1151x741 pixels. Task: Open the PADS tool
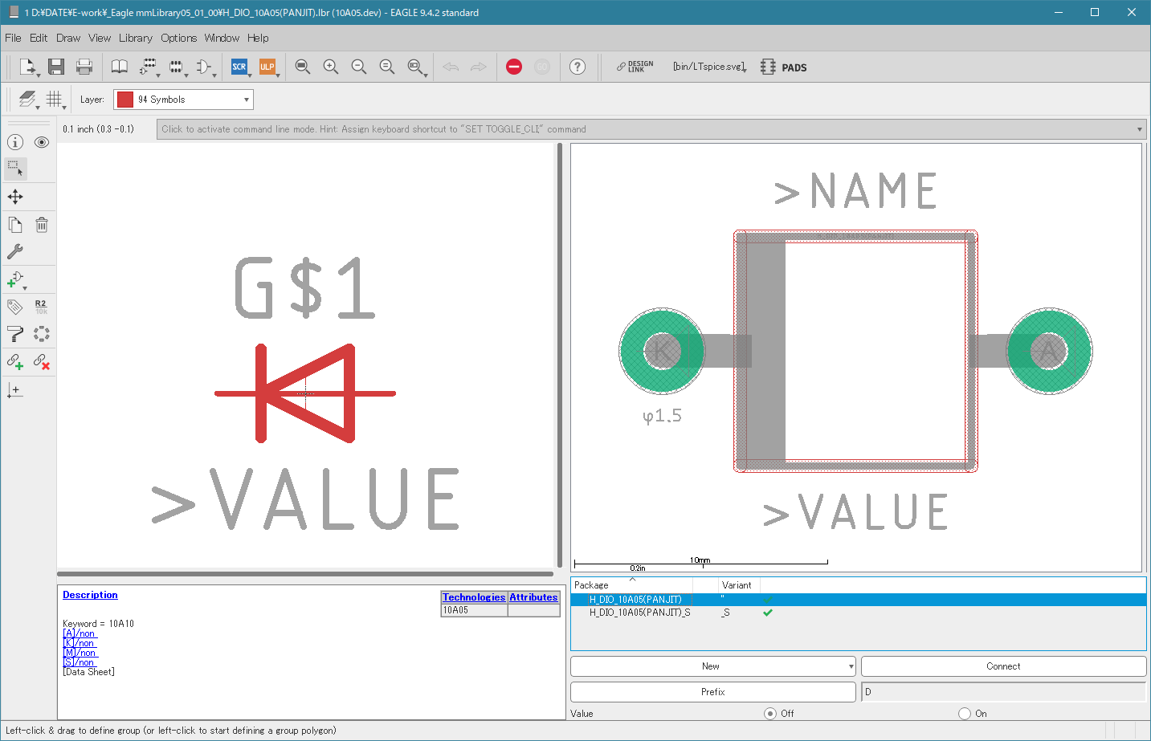point(784,67)
